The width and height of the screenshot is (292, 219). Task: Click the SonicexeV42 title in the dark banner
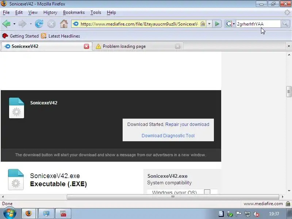tap(44, 103)
